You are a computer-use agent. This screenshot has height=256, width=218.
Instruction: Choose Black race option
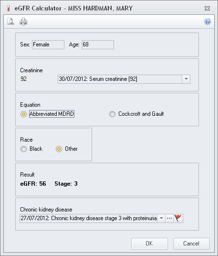tap(23, 149)
